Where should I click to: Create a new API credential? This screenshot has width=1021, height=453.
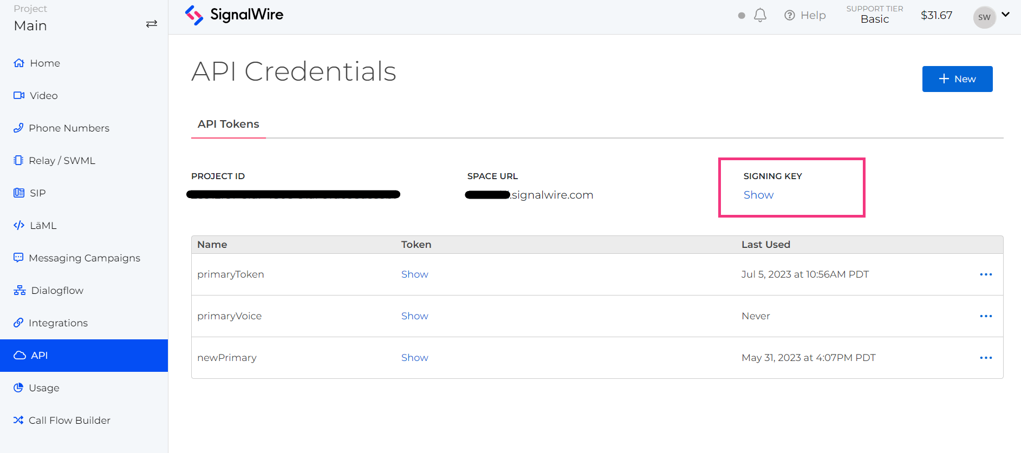(957, 78)
